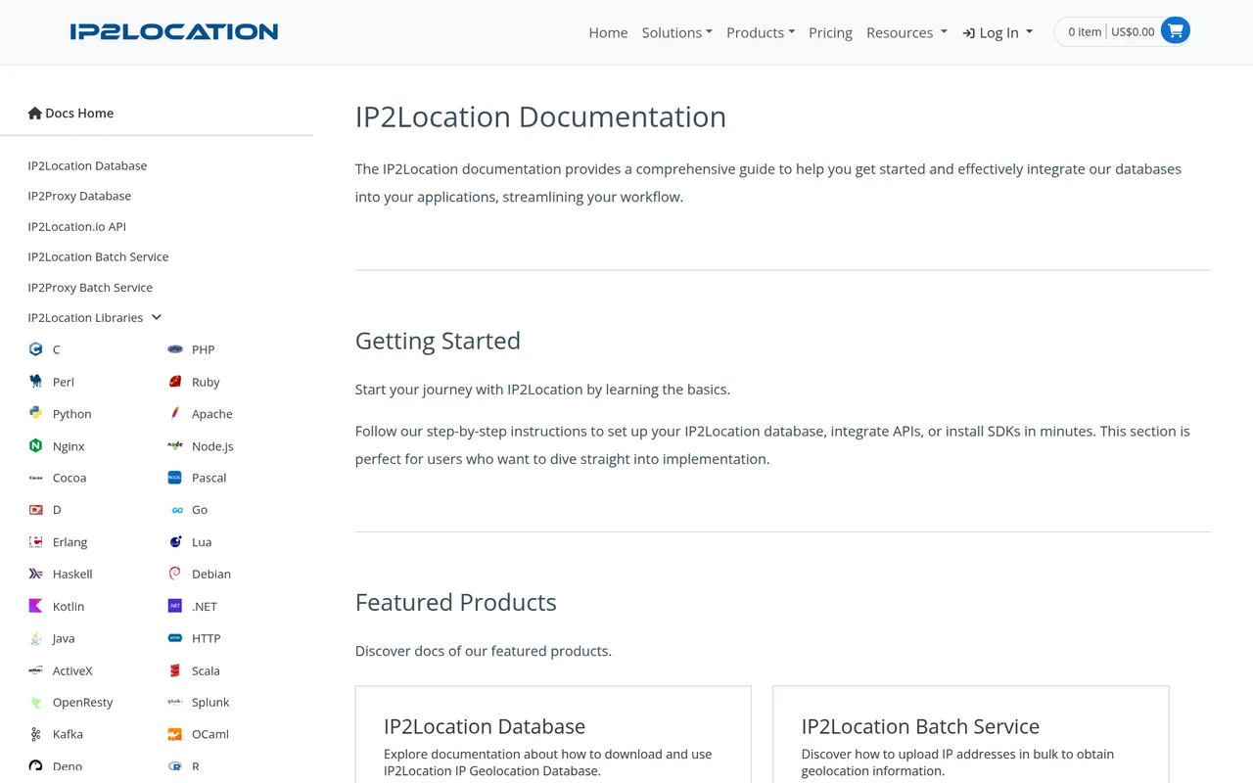The image size is (1253, 783).
Task: Click the Erlang library text link
Action: 70,542
